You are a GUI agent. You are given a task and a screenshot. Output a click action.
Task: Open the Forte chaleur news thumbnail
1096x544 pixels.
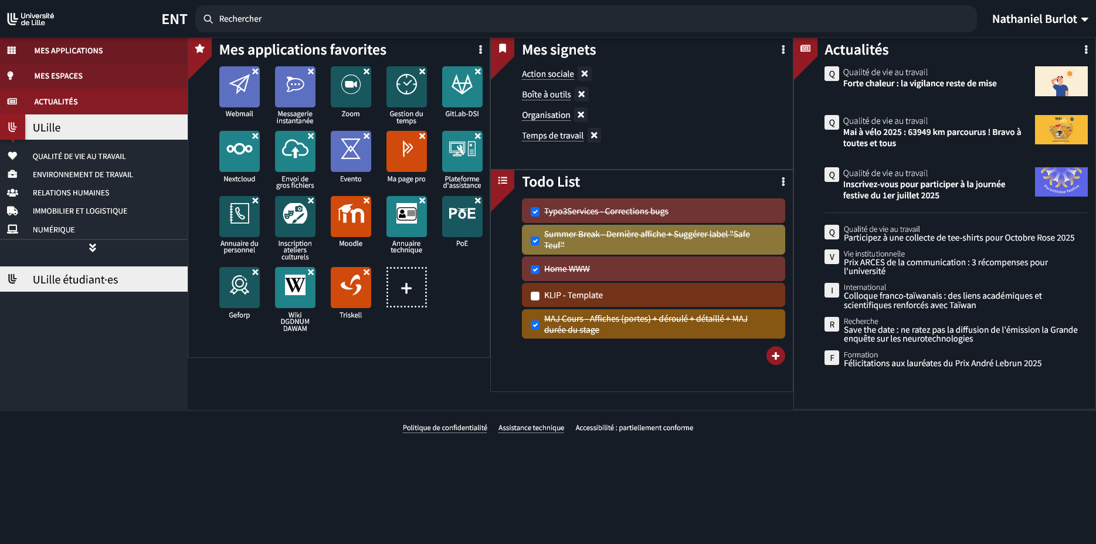click(x=1061, y=81)
